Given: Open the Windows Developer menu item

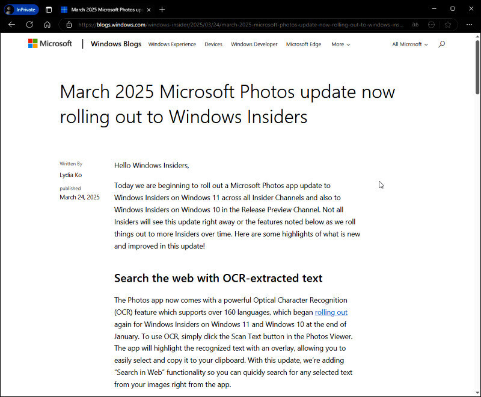Looking at the screenshot, I should [254, 44].
